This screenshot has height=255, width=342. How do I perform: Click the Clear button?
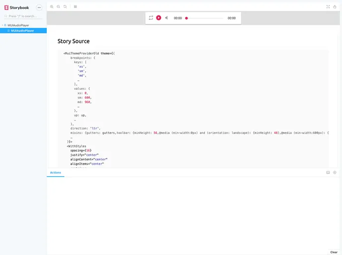coord(334,252)
